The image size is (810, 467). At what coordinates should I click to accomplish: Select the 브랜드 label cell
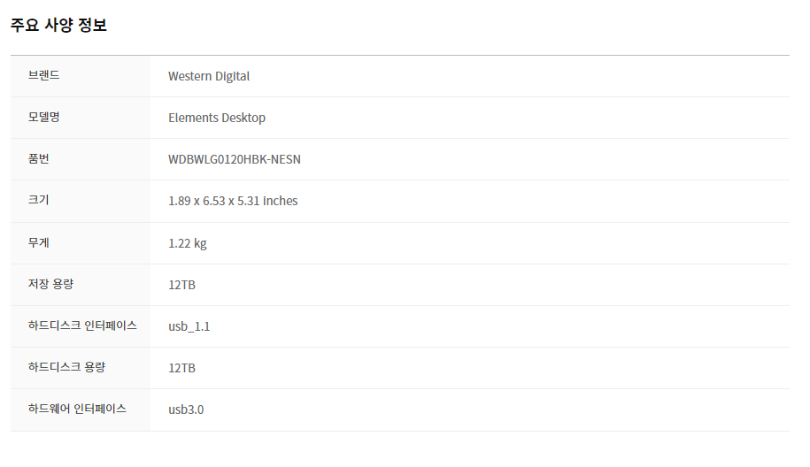81,76
